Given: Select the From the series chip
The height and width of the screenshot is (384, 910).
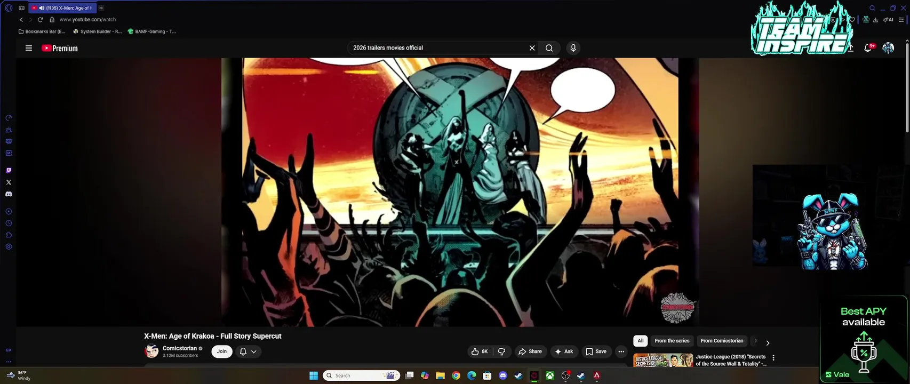Looking at the screenshot, I should [x=672, y=341].
